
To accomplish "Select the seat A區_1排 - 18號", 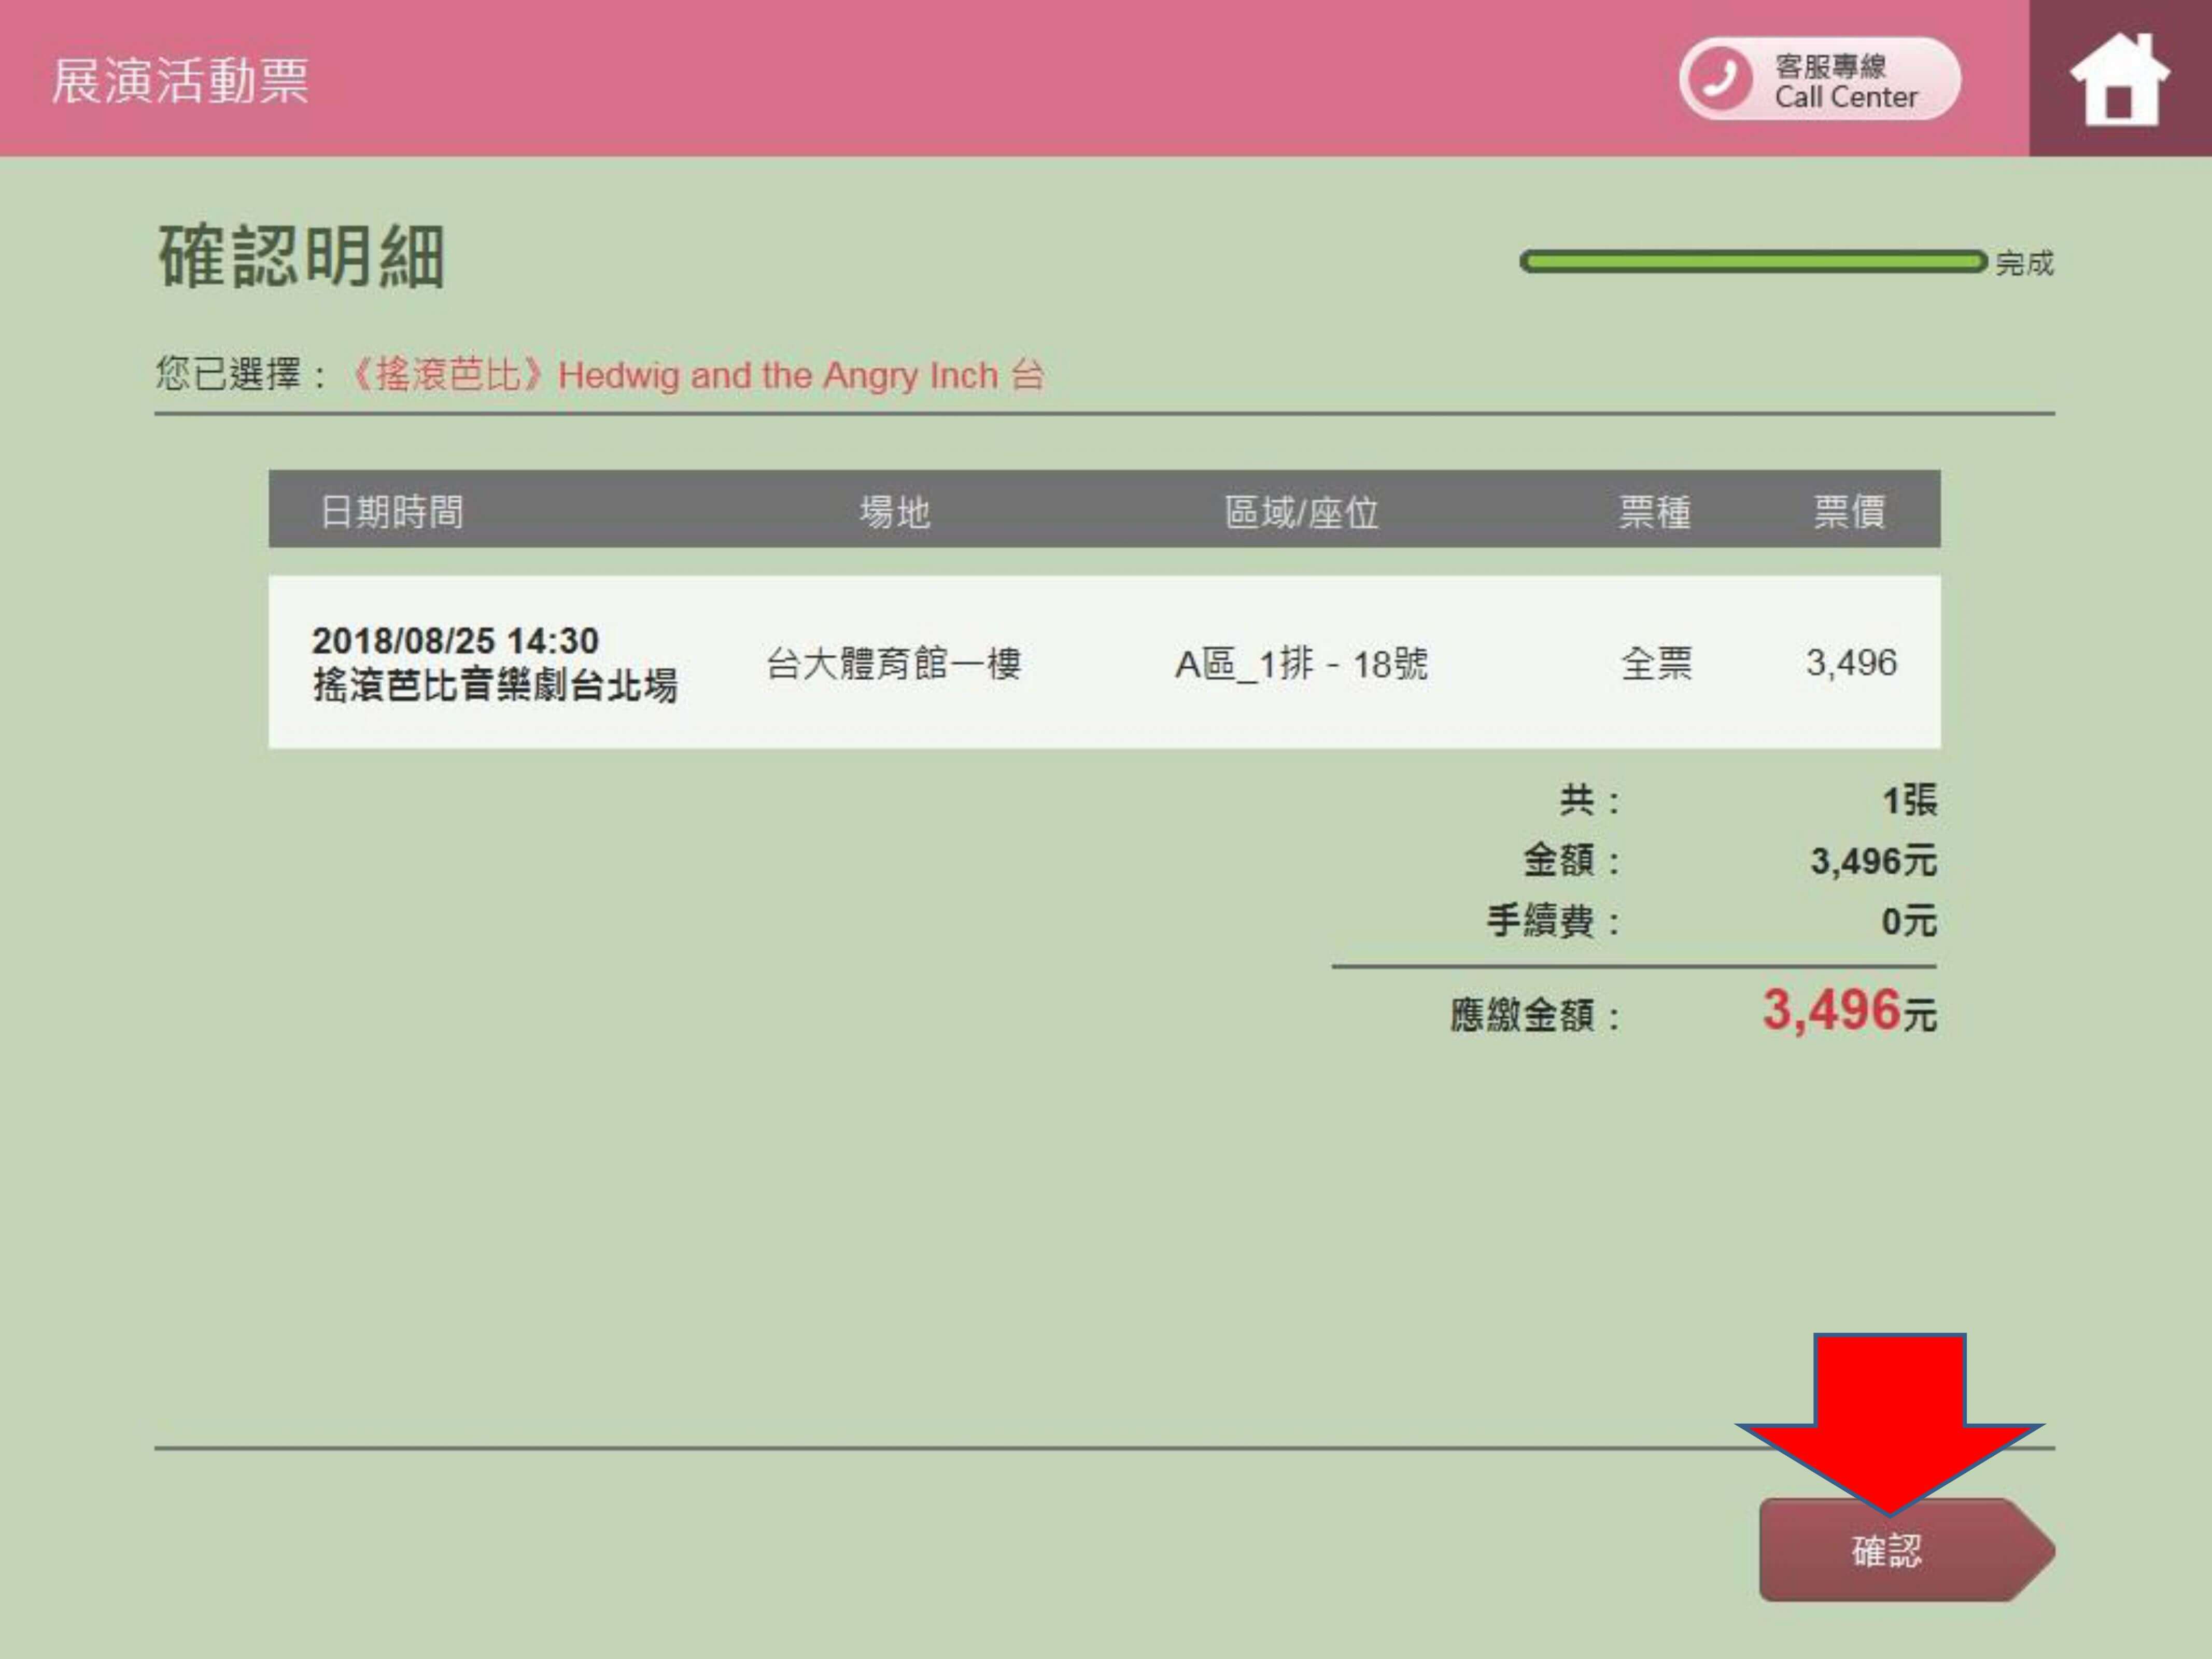I will pos(1301,663).
